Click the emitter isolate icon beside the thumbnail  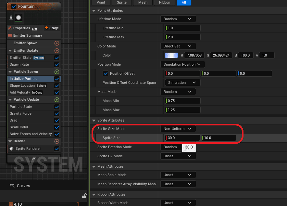(x=11, y=18)
